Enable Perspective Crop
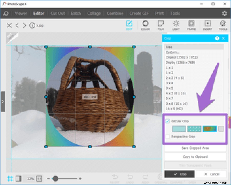 167,137
